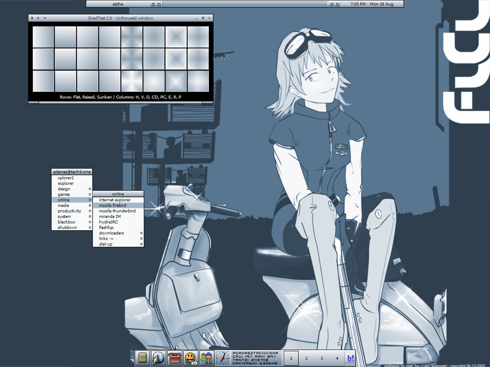Screen dimensions: 490x367
Task: Switch to workspace 4 in the pager
Action: pyautogui.click(x=337, y=359)
